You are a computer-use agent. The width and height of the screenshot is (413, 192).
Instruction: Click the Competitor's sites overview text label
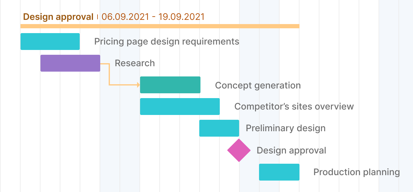pos(294,106)
